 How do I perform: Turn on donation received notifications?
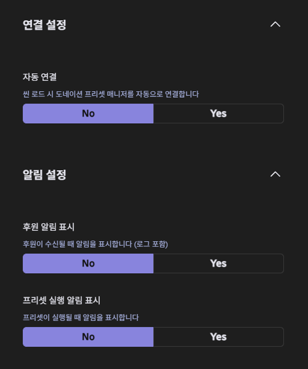(x=218, y=263)
